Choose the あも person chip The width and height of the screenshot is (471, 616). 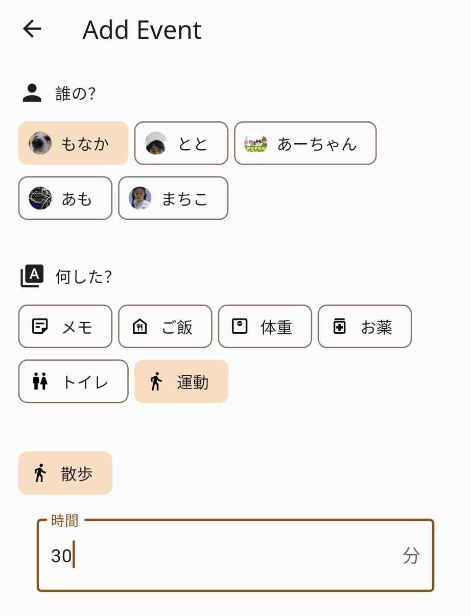pos(65,198)
